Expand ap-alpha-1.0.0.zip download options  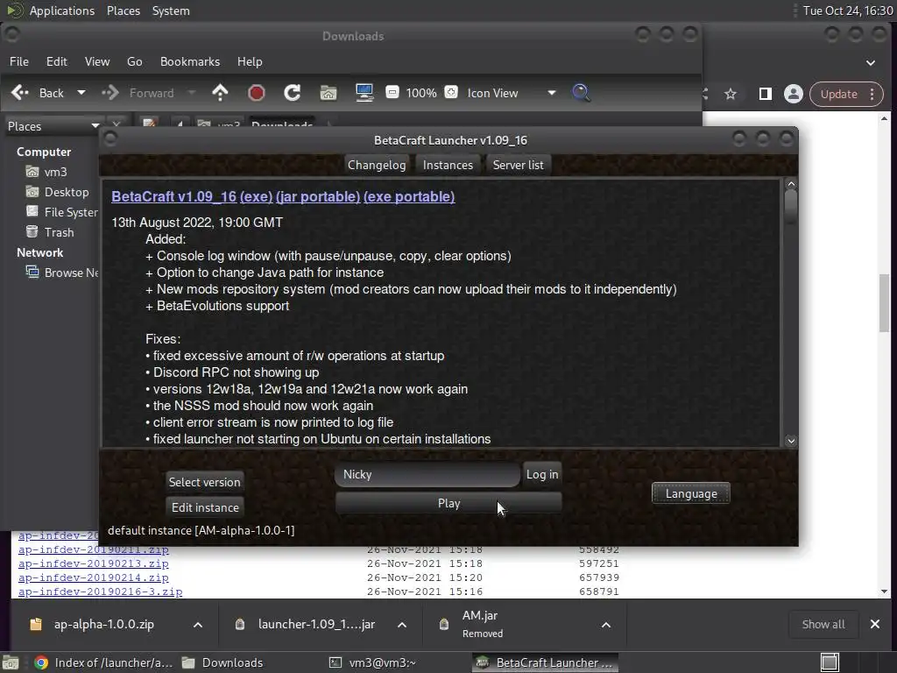(198, 624)
